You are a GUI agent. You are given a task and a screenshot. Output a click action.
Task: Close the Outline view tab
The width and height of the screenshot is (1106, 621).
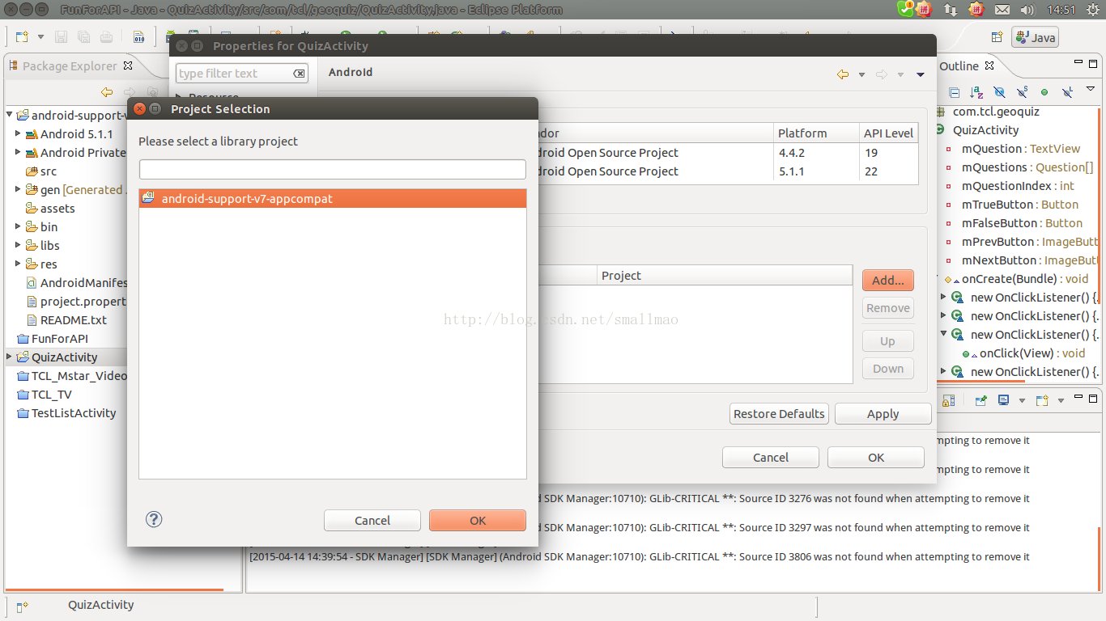(x=989, y=66)
